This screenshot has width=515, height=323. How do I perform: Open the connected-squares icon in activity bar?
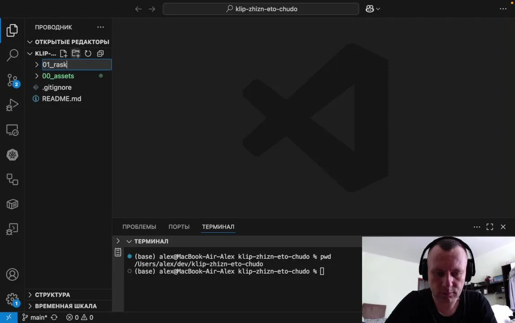pos(12,179)
